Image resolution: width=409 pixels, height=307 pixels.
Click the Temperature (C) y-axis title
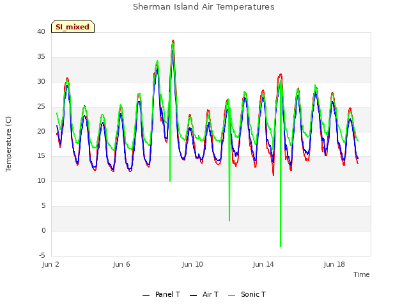pyautogui.click(x=8, y=144)
